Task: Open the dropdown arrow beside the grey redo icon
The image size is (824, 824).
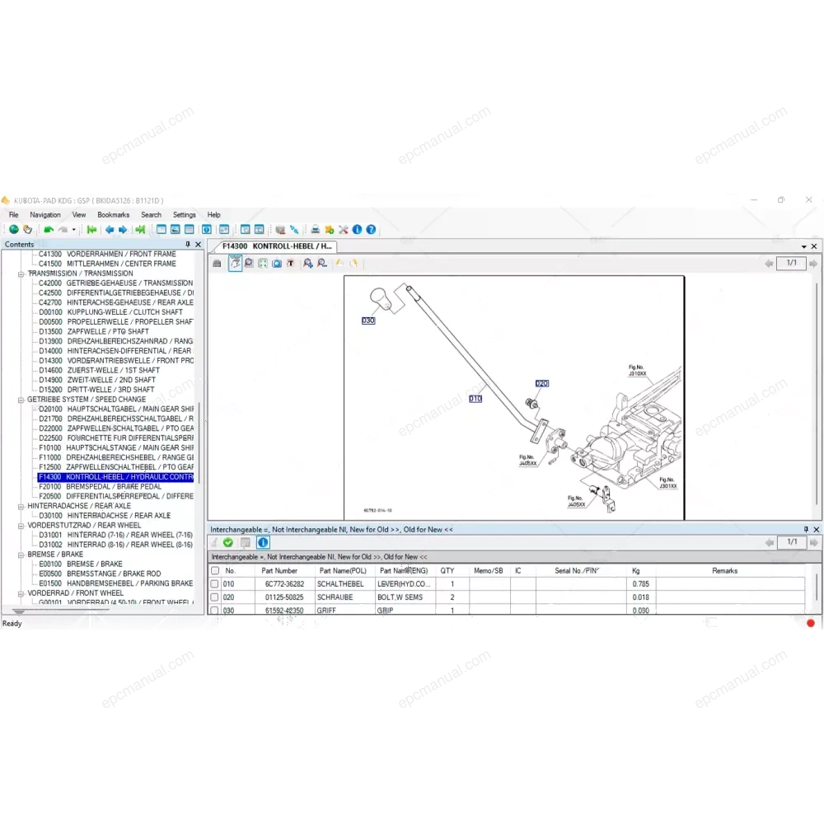Action: coord(73,230)
